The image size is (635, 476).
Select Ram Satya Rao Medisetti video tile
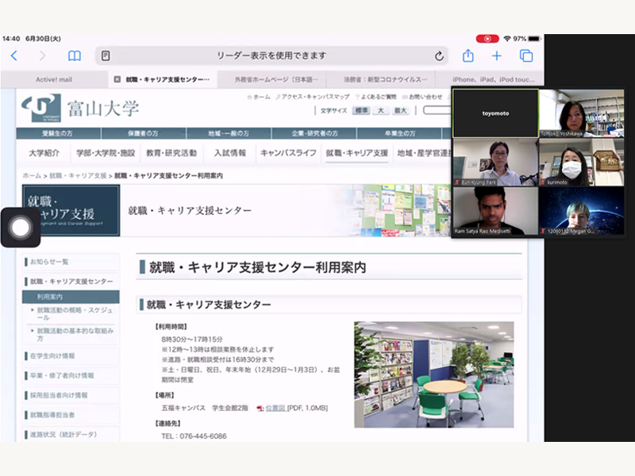click(x=495, y=211)
